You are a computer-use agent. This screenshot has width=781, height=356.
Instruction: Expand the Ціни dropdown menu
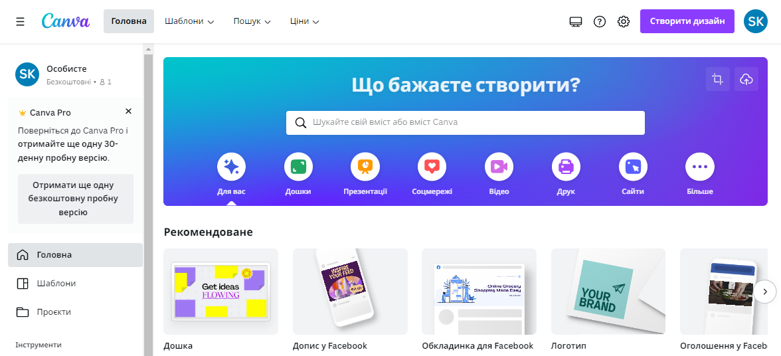304,21
